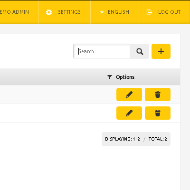
Task: Delete the first row with trash icon
Action: (158, 95)
